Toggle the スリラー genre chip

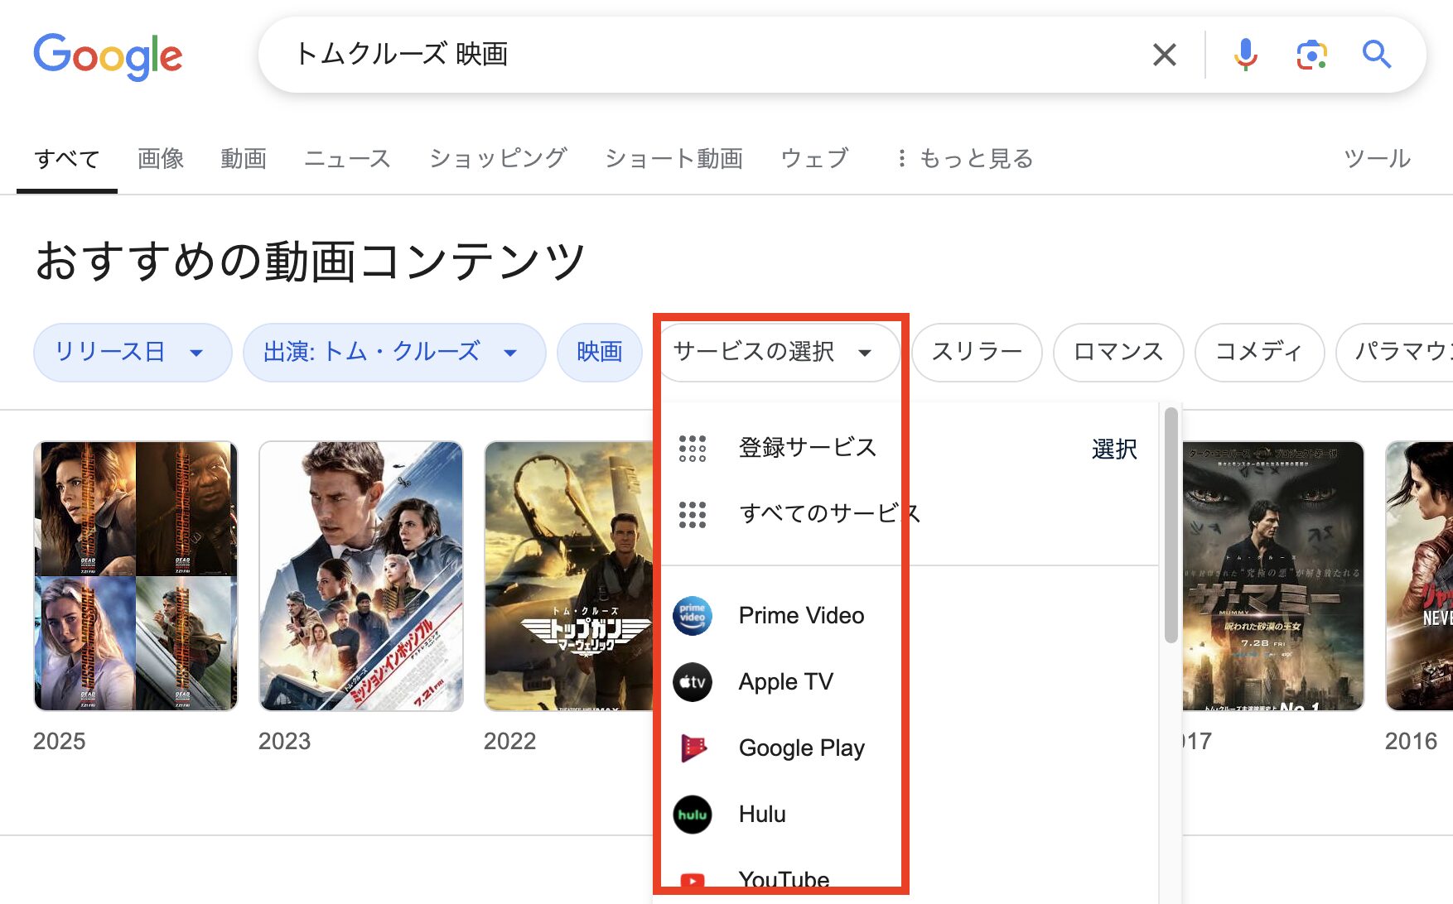[x=977, y=353]
